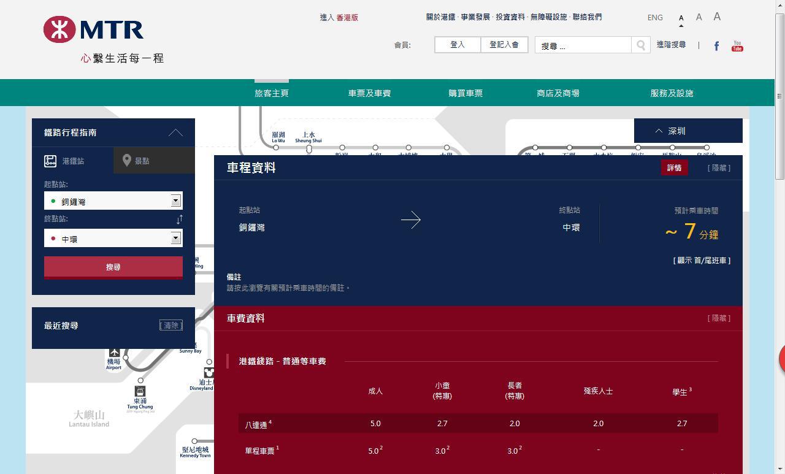This screenshot has height=474, width=785.
Task: Click the 學生 column header
Action: (681, 392)
